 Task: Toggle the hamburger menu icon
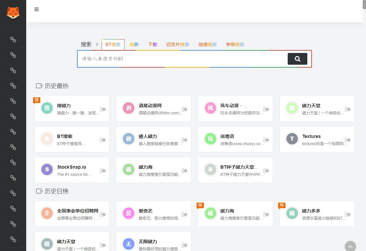36,9
